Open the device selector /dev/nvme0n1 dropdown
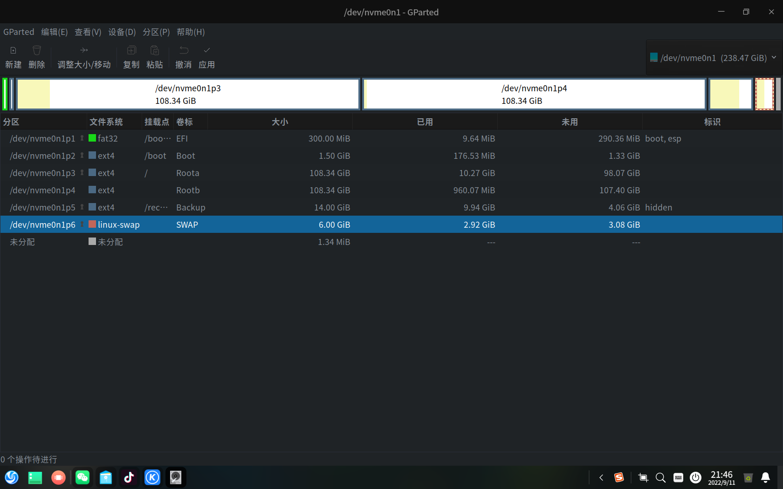Viewport: 783px width, 489px height. click(713, 58)
